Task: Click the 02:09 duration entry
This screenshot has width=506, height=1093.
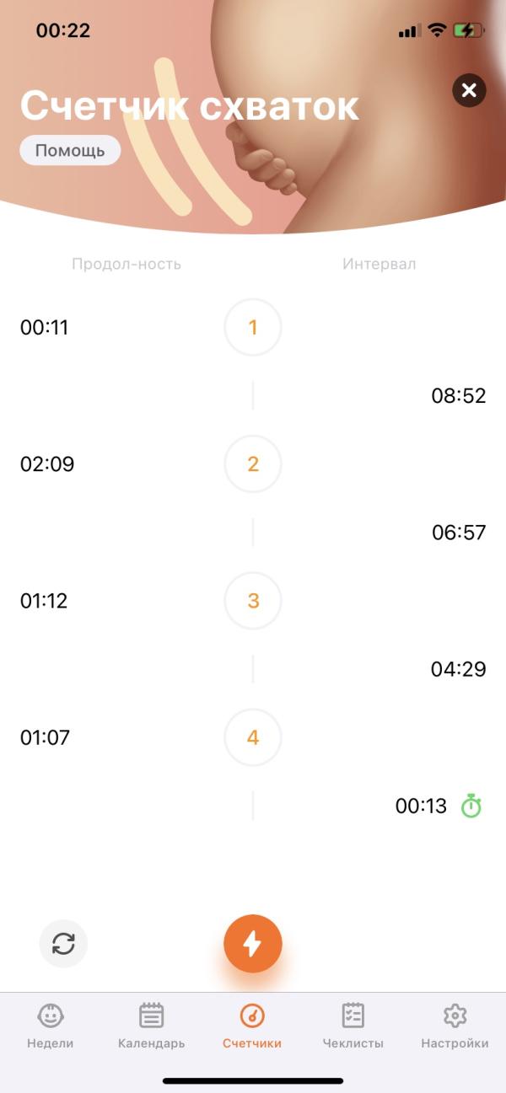Action: pos(47,464)
